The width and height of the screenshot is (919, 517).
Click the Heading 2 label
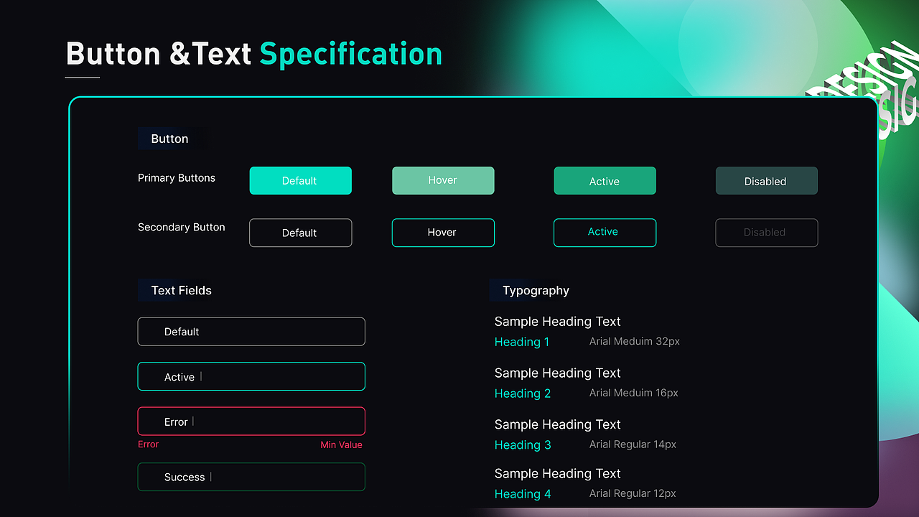pos(523,393)
